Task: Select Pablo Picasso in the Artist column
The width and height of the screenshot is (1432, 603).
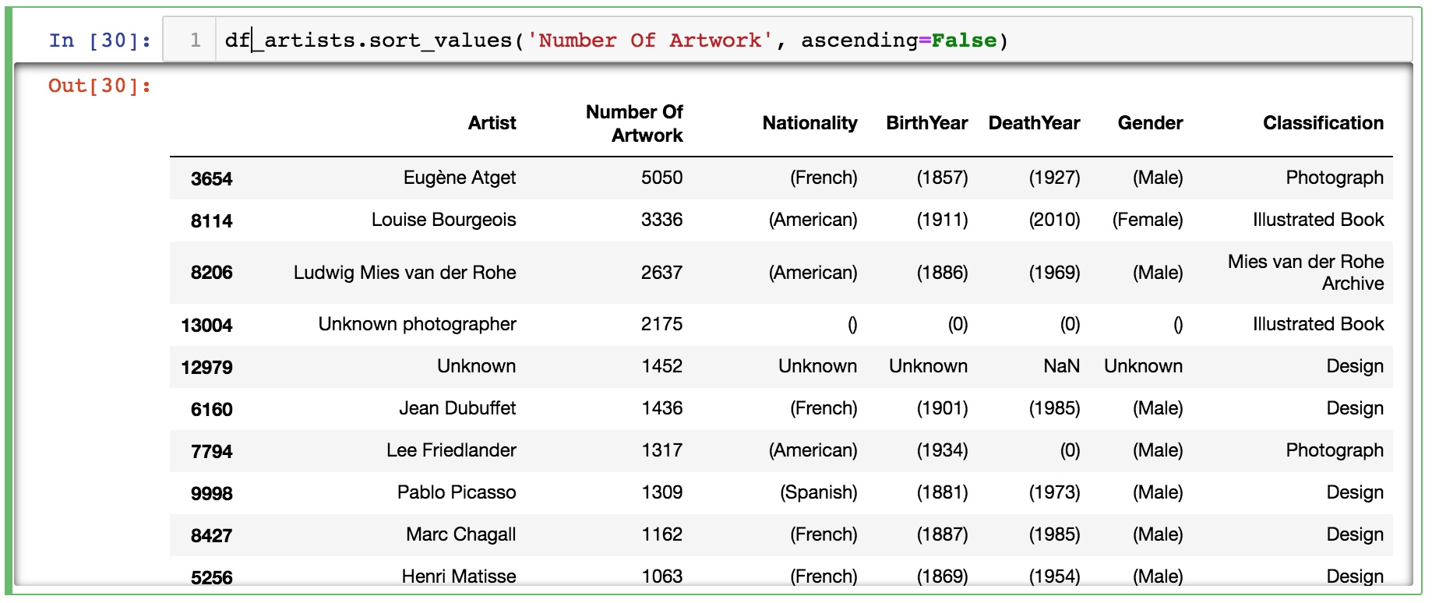Action: (x=456, y=492)
